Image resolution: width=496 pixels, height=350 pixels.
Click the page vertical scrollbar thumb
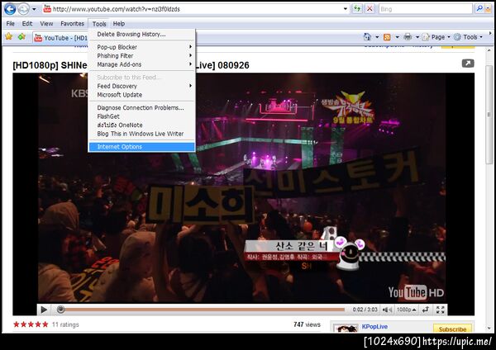[x=489, y=114]
